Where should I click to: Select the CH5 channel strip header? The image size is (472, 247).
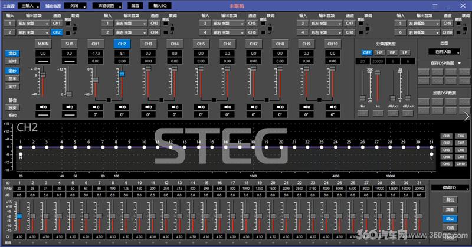coord(201,44)
